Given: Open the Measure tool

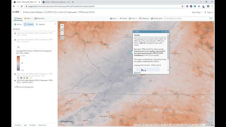Looking at the screenshot, I should pos(144,18).
